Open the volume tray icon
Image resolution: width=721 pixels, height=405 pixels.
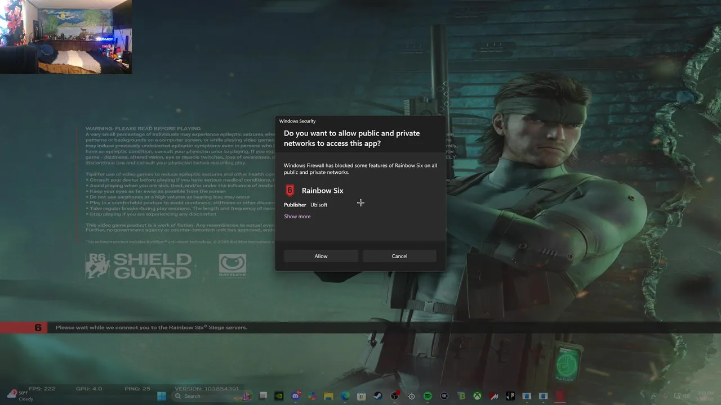(x=687, y=396)
